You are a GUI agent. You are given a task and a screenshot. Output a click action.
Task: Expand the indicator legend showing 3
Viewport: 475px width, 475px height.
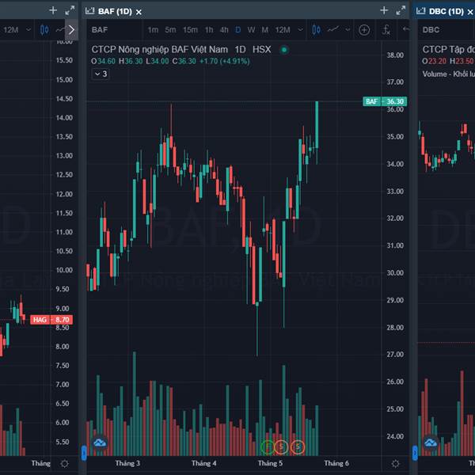tap(101, 74)
